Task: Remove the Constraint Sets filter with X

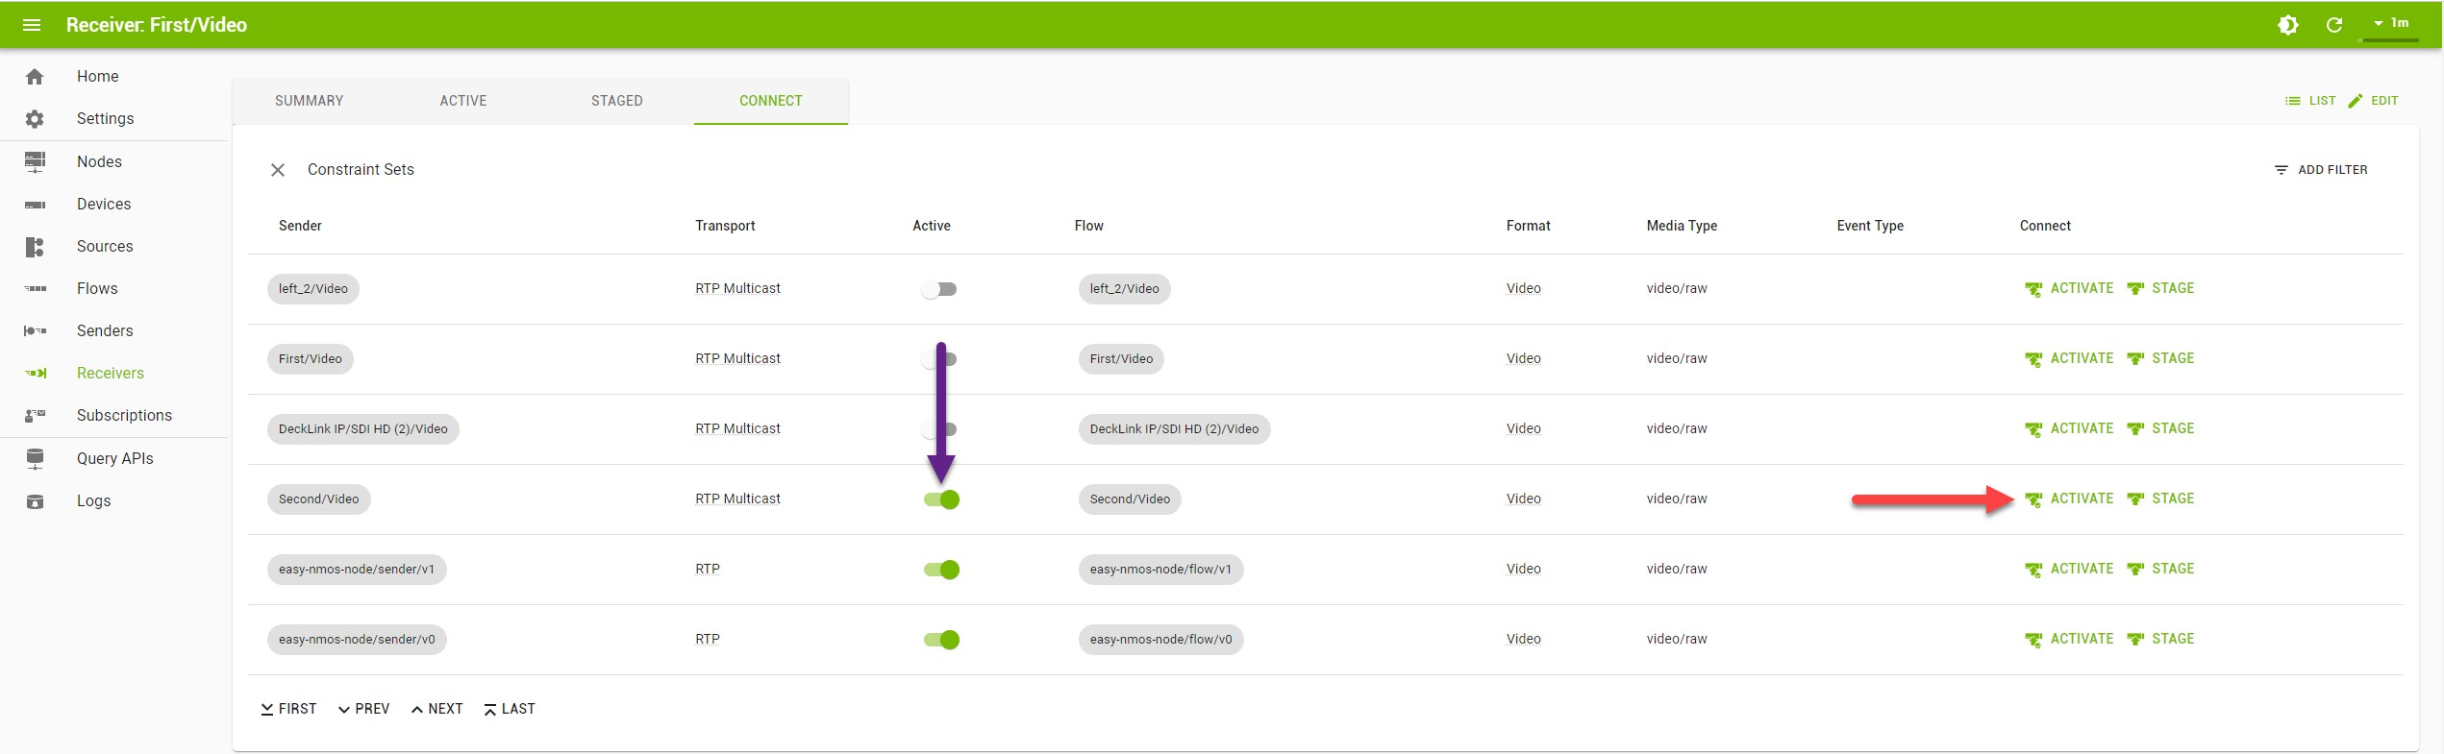Action: pos(278,170)
